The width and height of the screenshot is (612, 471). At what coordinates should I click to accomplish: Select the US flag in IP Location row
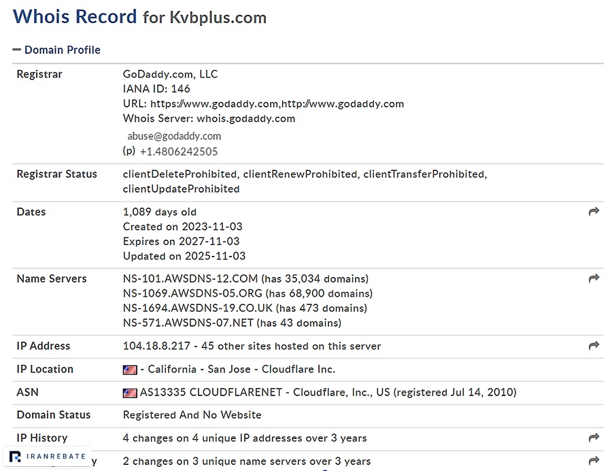(x=130, y=370)
